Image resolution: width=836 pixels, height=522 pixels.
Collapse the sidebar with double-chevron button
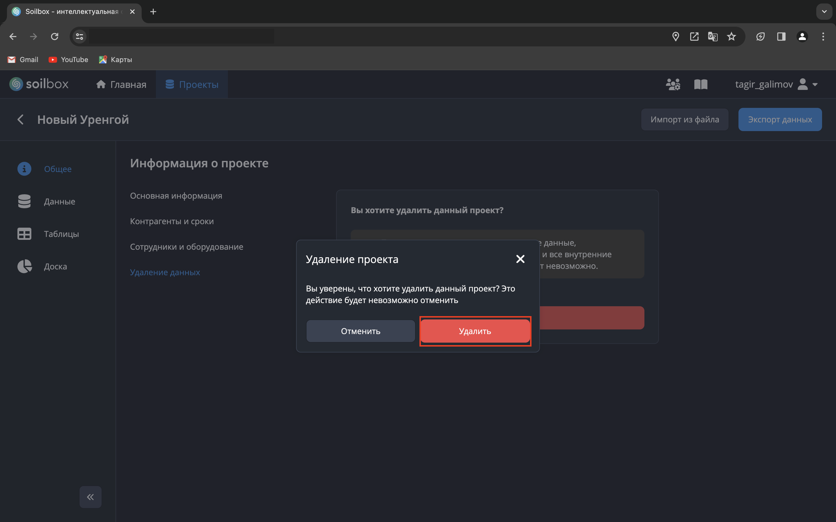coord(91,497)
